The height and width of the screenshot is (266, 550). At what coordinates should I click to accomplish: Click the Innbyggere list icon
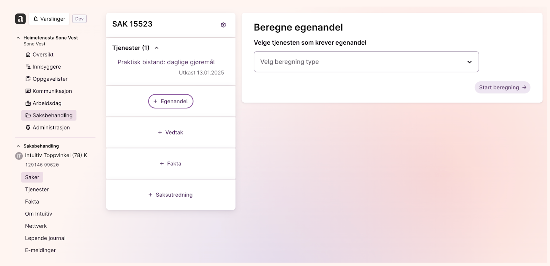pyautogui.click(x=28, y=67)
